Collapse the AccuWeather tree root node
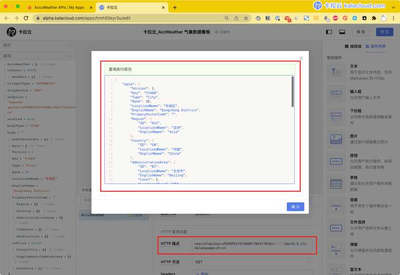The height and width of the screenshot is (275, 400). 5,64
